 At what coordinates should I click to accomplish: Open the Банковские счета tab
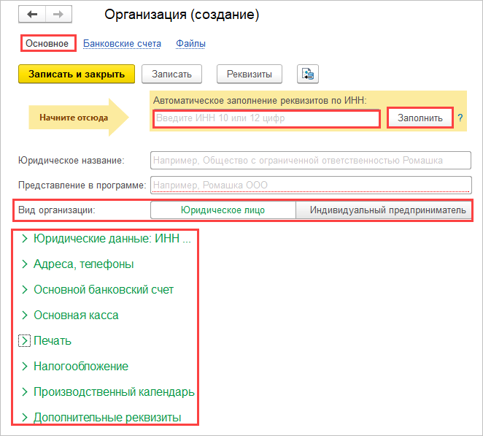122,44
